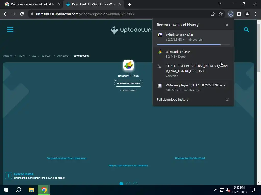This screenshot has width=261, height=195.
Task: Click the page vertical scrollbar thumb
Action: pyautogui.click(x=259, y=48)
